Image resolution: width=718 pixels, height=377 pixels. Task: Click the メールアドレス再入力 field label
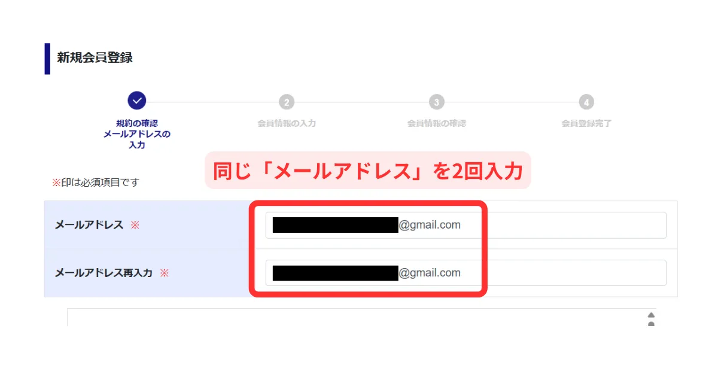point(104,273)
